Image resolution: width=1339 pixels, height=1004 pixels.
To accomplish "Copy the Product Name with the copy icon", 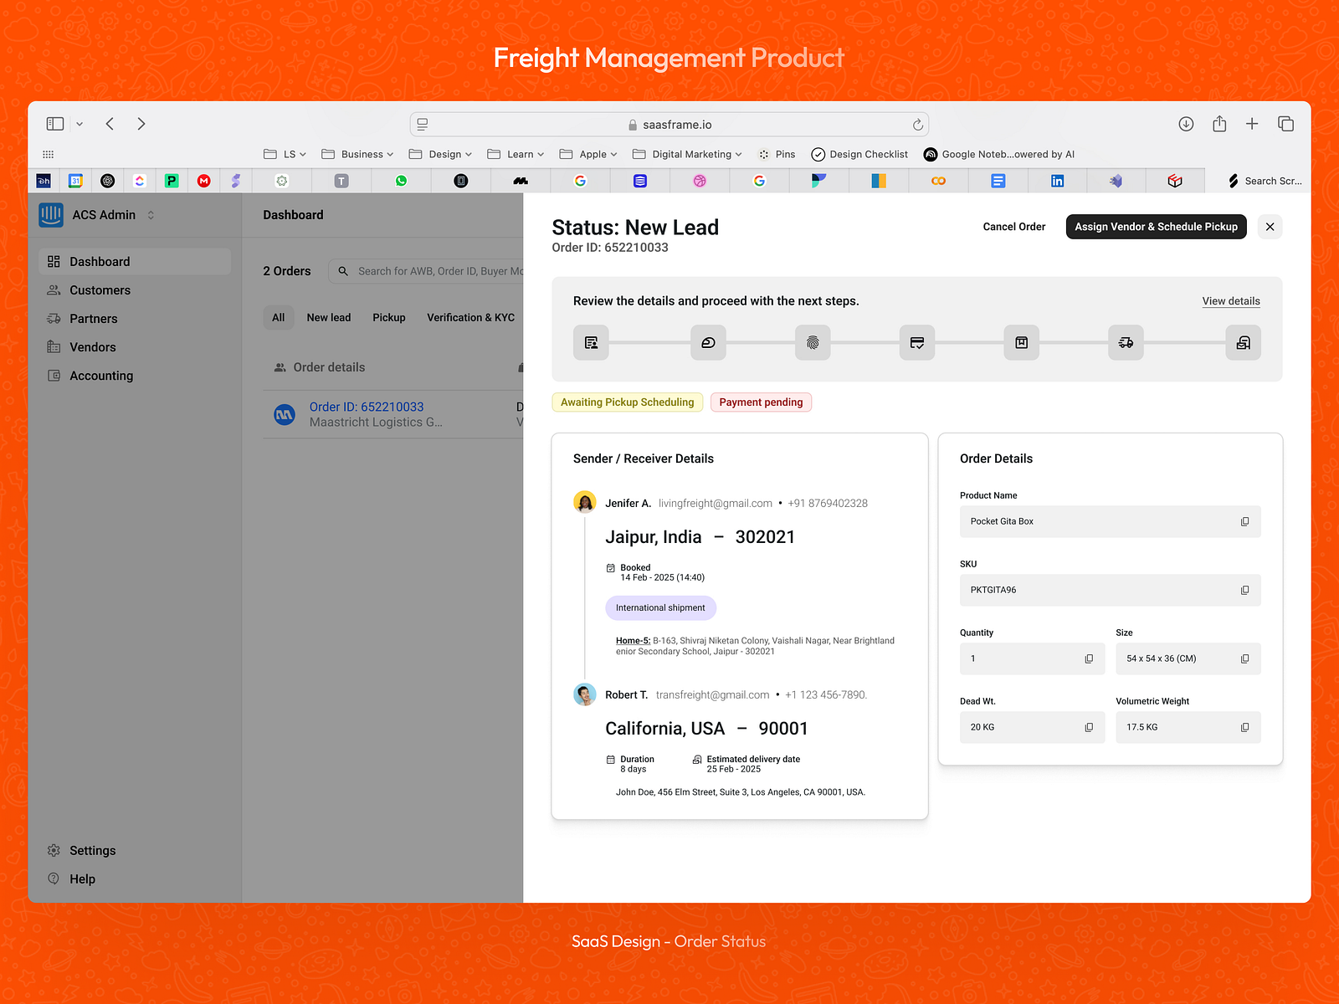I will pyautogui.click(x=1245, y=521).
